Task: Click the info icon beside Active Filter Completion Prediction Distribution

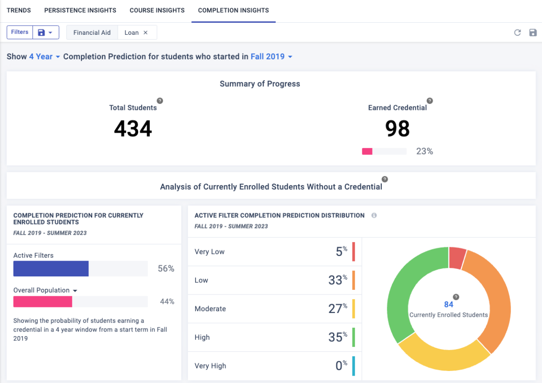Action: pos(374,215)
